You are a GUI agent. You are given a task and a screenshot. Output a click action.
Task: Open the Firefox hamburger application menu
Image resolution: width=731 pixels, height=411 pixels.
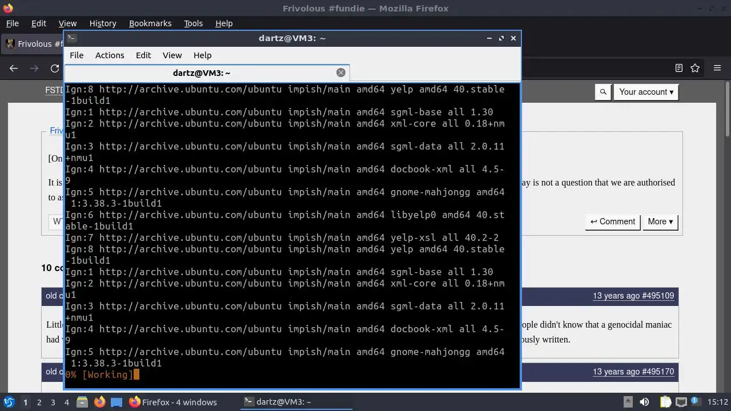(x=717, y=68)
